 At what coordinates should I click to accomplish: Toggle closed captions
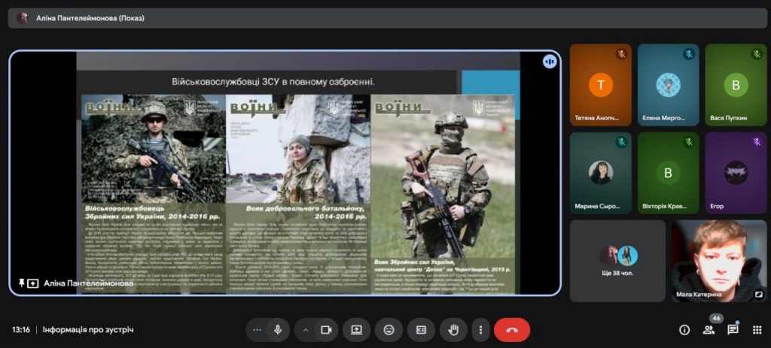pyautogui.click(x=421, y=329)
